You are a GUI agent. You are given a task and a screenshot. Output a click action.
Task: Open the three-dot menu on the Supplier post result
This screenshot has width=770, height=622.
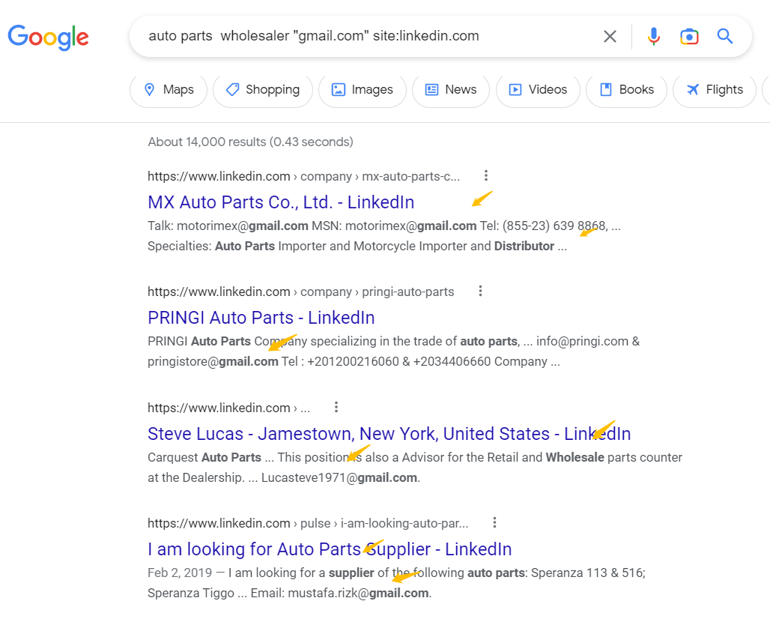click(494, 522)
